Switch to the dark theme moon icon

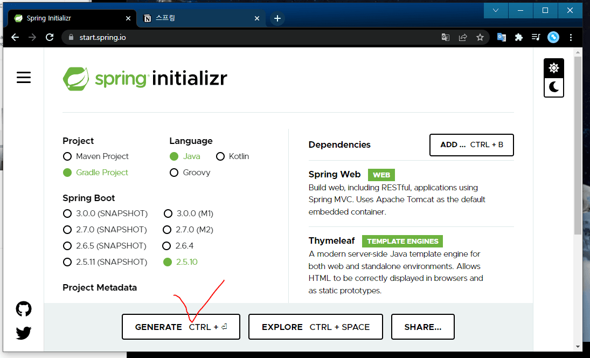click(x=554, y=87)
